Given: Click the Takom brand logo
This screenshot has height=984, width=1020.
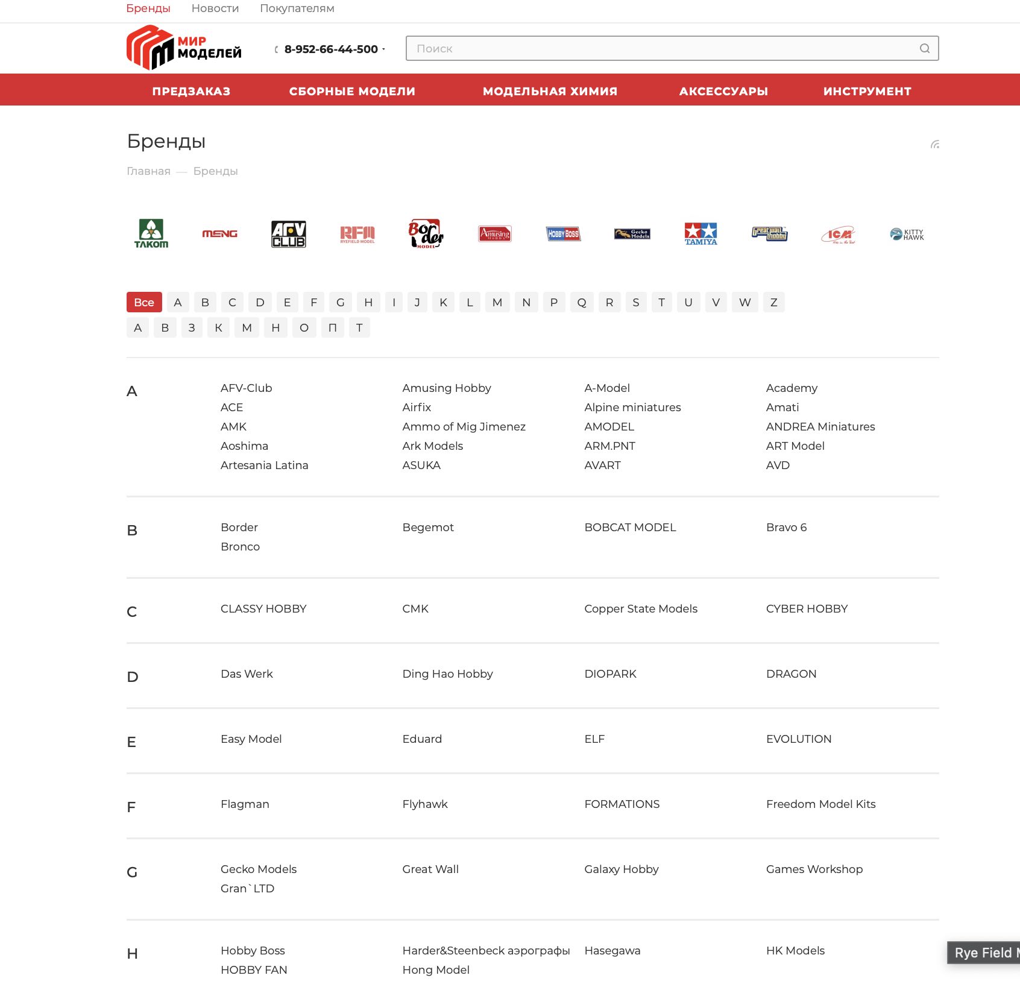Looking at the screenshot, I should [151, 233].
